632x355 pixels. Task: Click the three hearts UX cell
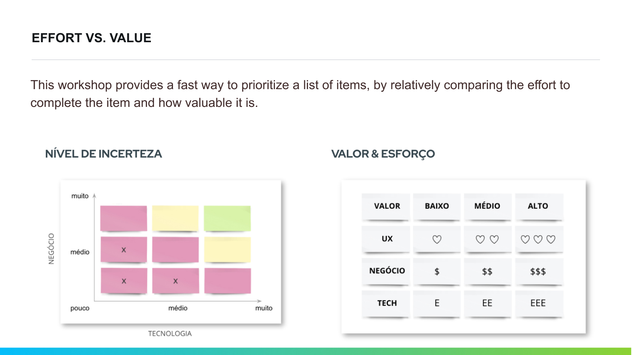538,239
